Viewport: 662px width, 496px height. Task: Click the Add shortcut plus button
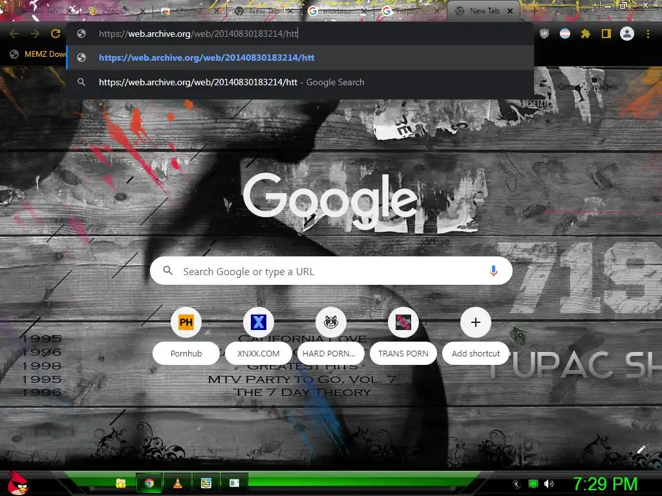476,322
